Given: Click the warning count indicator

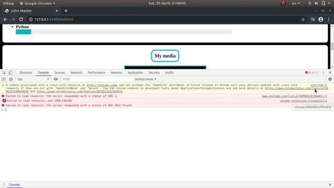Looking at the screenshot, I should click(314, 73).
